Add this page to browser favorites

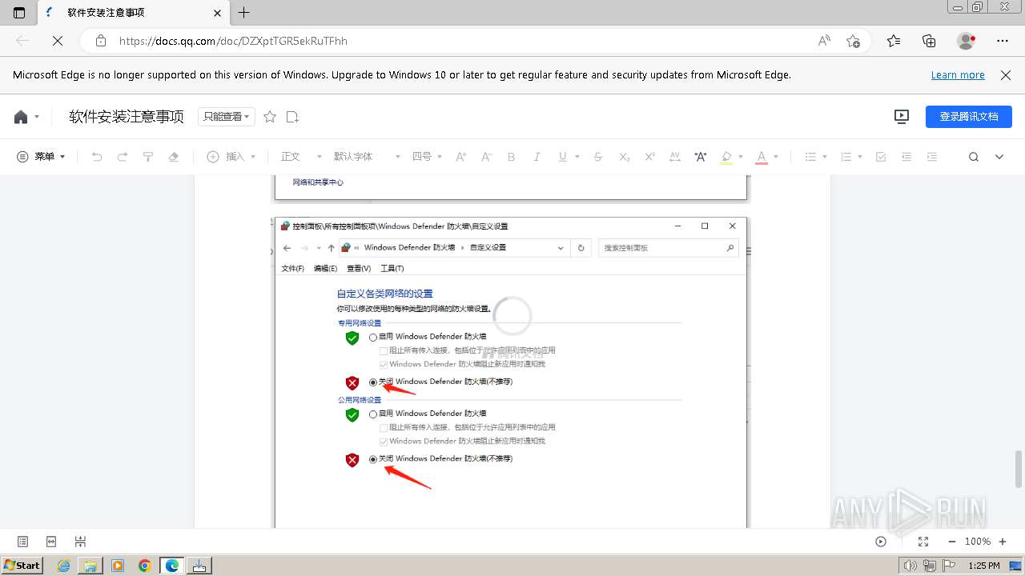(x=853, y=41)
